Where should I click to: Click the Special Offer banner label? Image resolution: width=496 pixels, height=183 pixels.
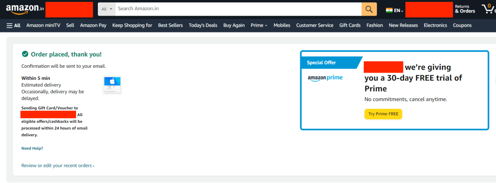pos(322,62)
